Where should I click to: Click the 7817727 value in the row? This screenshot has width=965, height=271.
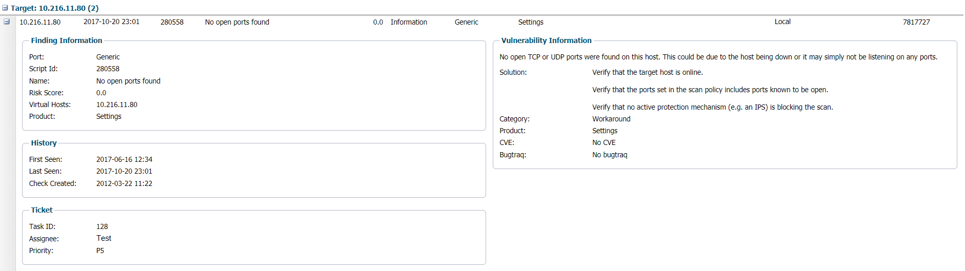pos(916,22)
